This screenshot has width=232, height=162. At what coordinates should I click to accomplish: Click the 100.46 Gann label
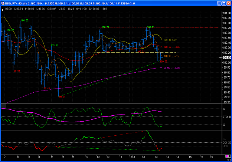tap(170, 40)
